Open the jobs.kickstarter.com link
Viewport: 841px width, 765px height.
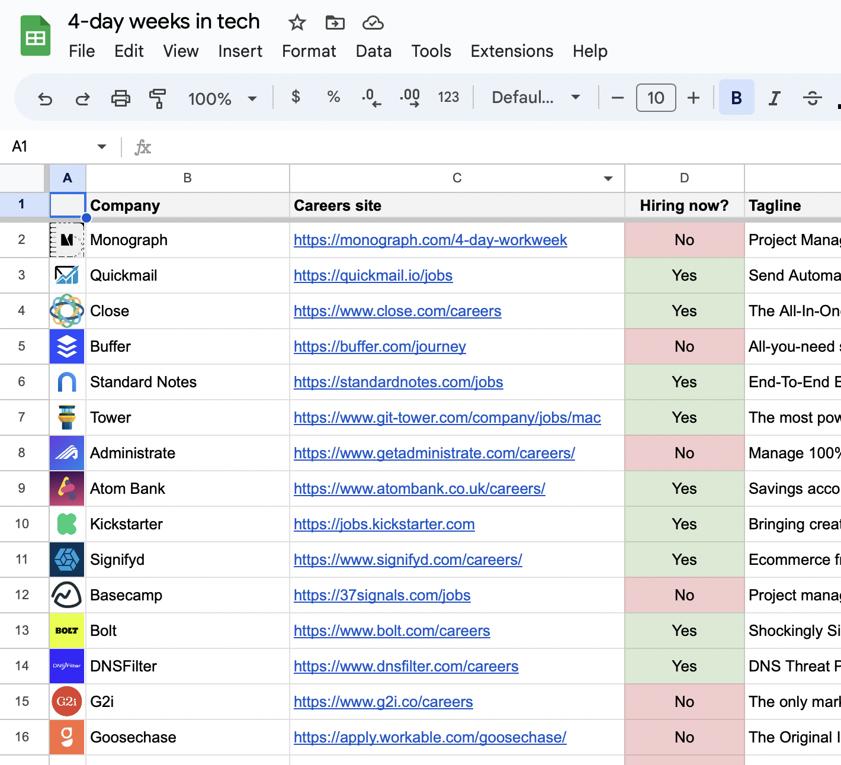pos(384,524)
